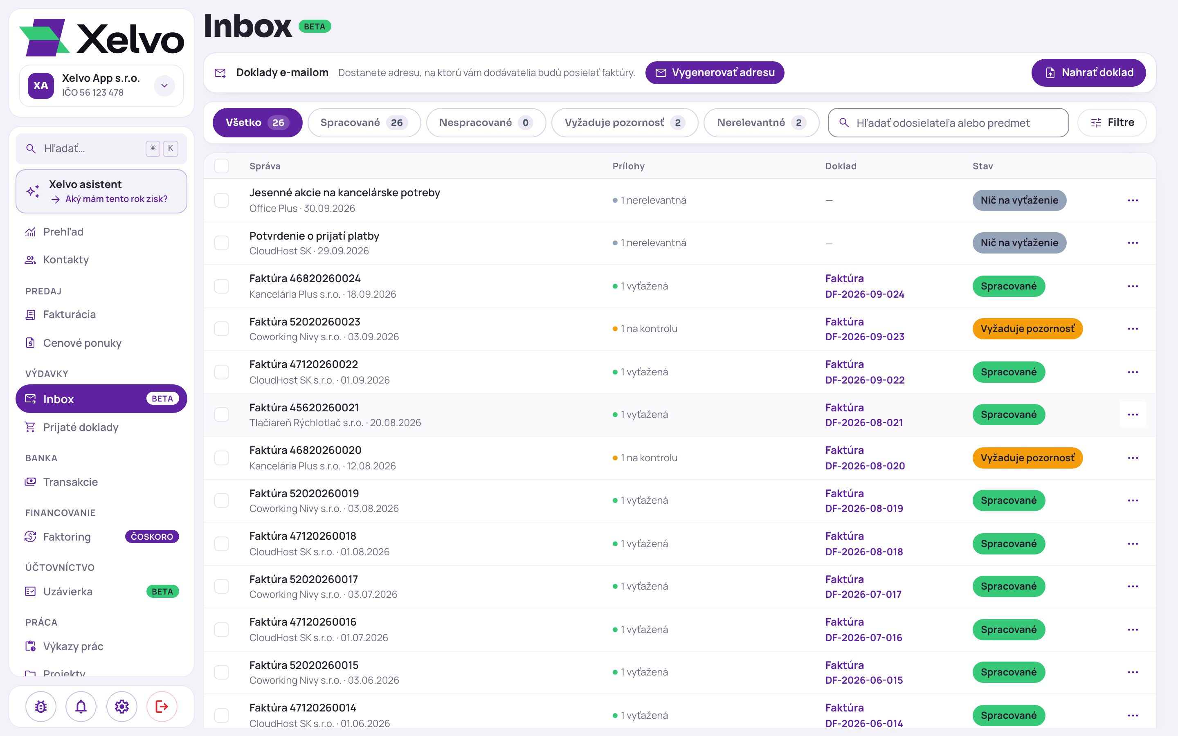Click the red logout icon
This screenshot has width=1178, height=736.
(162, 706)
